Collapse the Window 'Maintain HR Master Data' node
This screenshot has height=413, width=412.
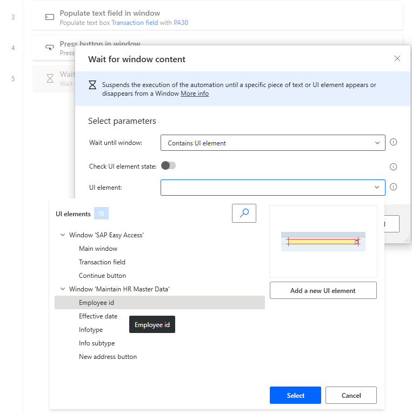(x=63, y=289)
